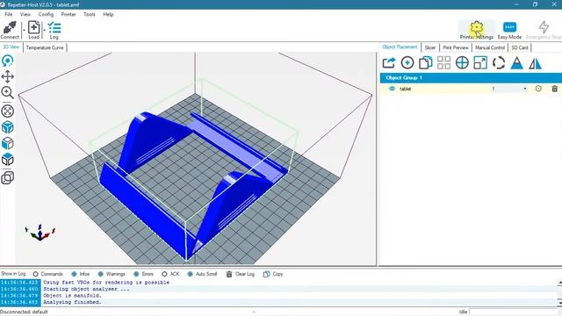Add an object with the plus icon
Viewport: 562px width, 316px height.
click(407, 62)
